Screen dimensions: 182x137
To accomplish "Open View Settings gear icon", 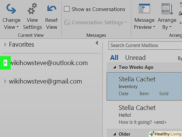I will [x=32, y=9].
